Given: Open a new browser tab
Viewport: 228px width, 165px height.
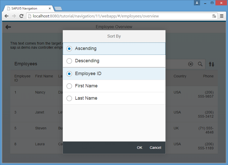Looking at the screenshot, I should click(58, 8).
